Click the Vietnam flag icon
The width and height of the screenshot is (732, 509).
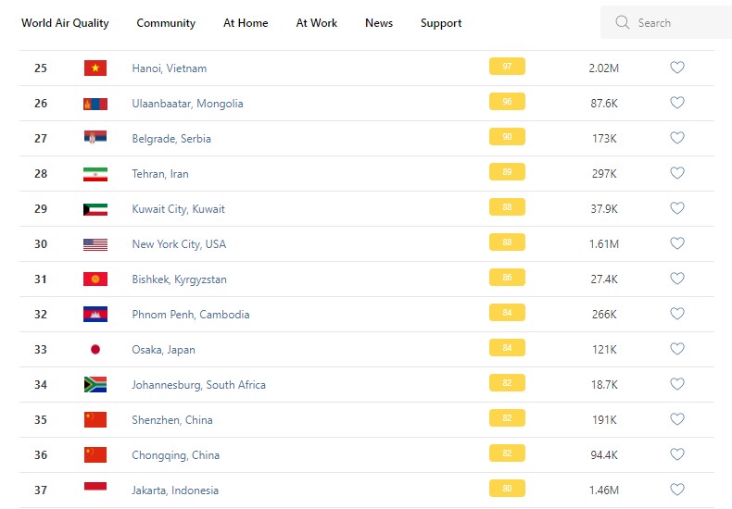(x=95, y=68)
